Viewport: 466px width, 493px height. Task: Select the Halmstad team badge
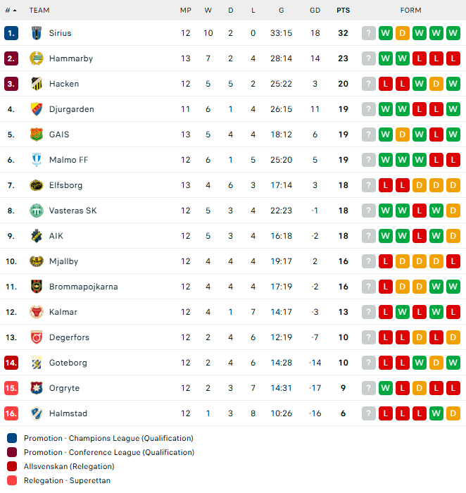(37, 413)
